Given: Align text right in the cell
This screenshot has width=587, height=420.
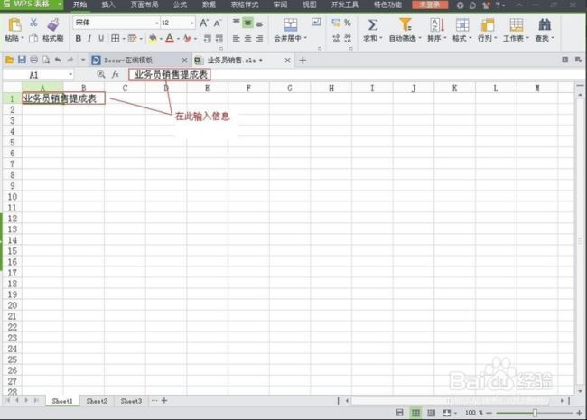Looking at the screenshot, I should click(x=259, y=38).
